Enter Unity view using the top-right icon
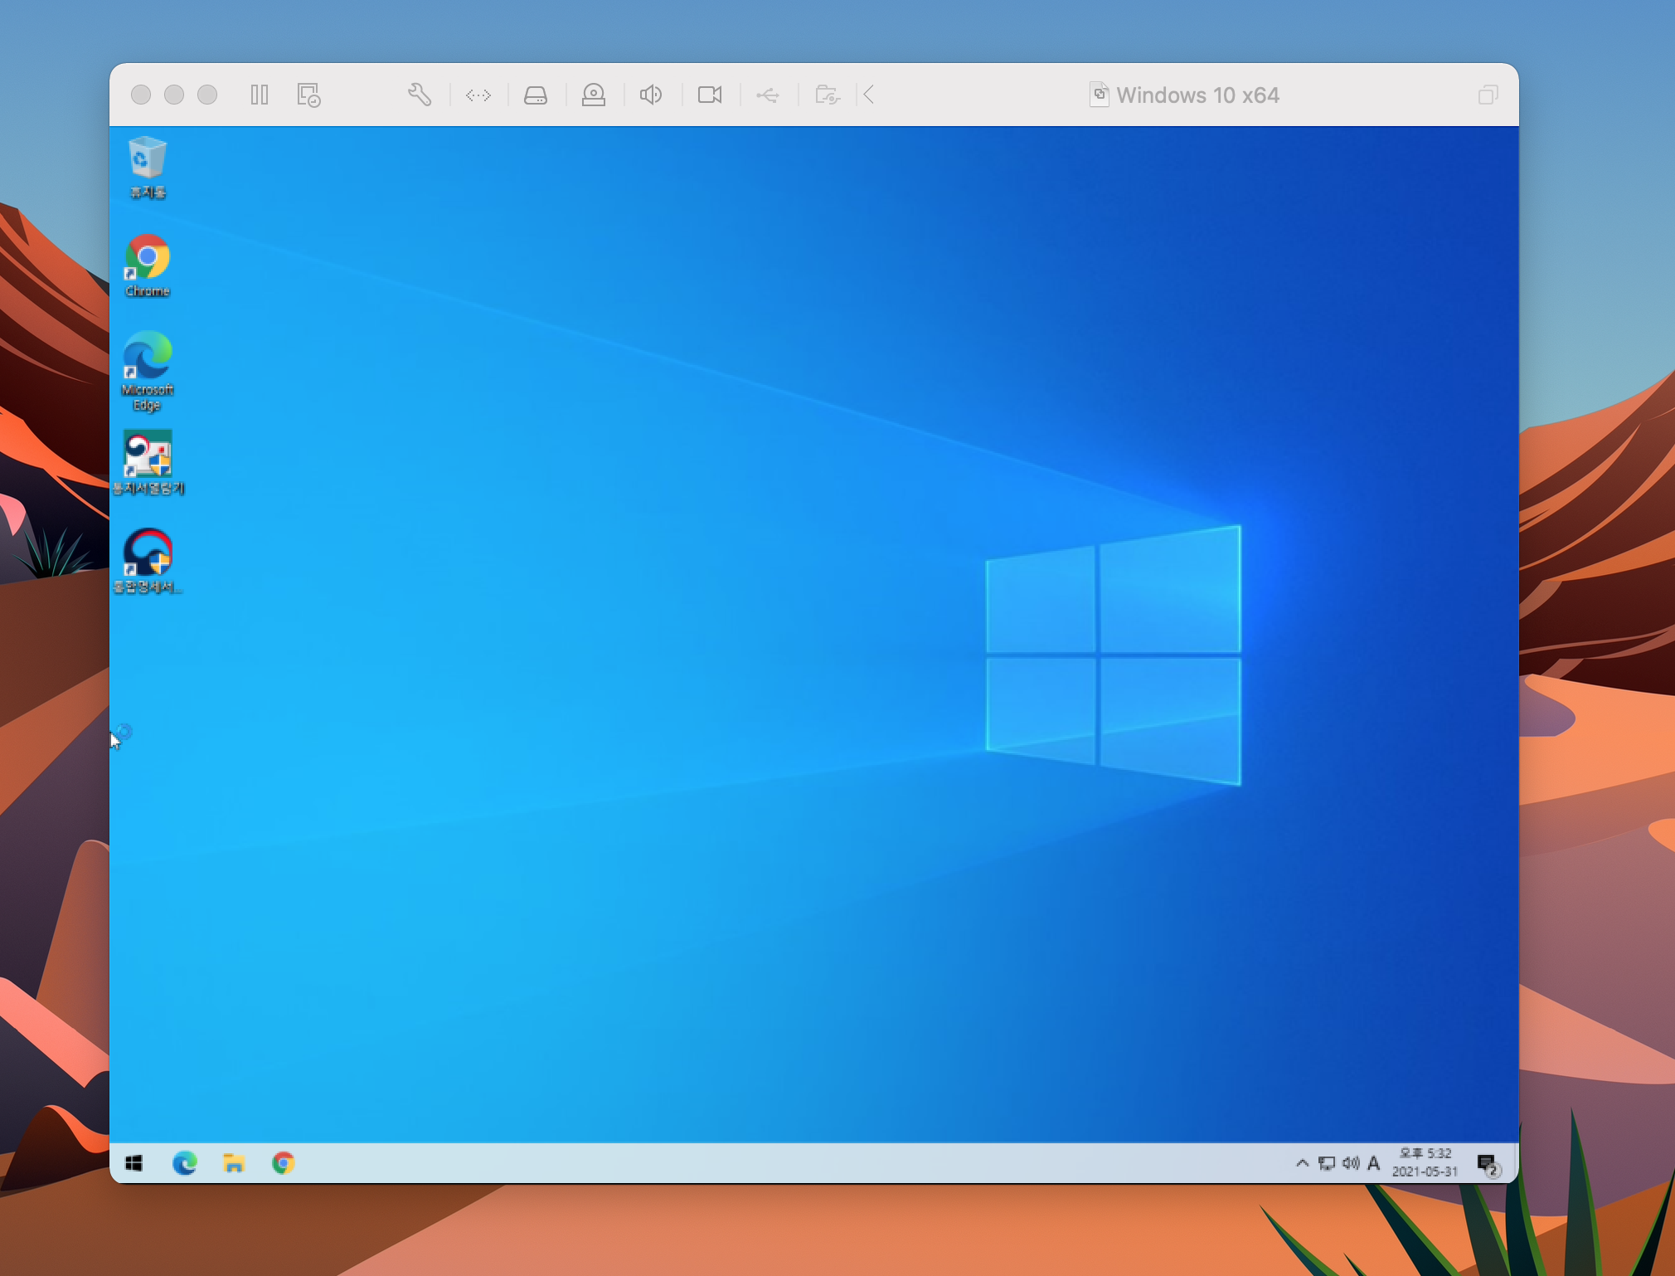Viewport: 1675px width, 1276px height. 1488,95
